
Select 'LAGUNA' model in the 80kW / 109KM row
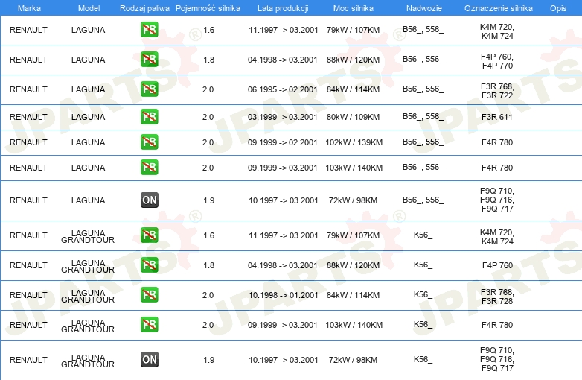point(88,117)
